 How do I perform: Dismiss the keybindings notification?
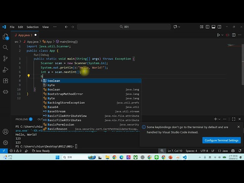point(239,127)
